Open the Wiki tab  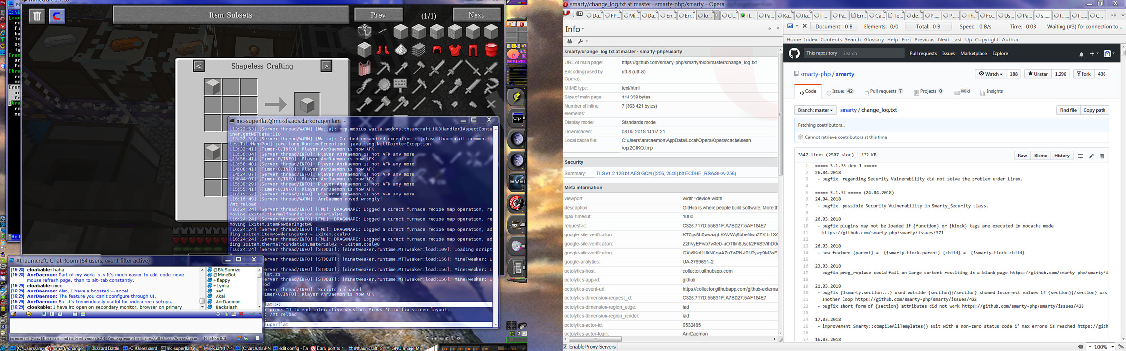(962, 91)
